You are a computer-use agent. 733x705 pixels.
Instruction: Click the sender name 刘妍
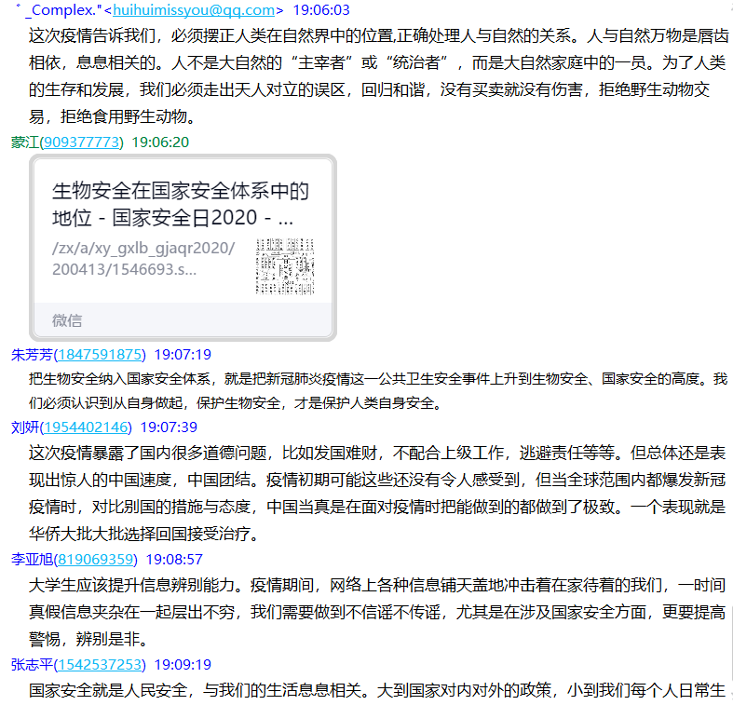pos(24,427)
